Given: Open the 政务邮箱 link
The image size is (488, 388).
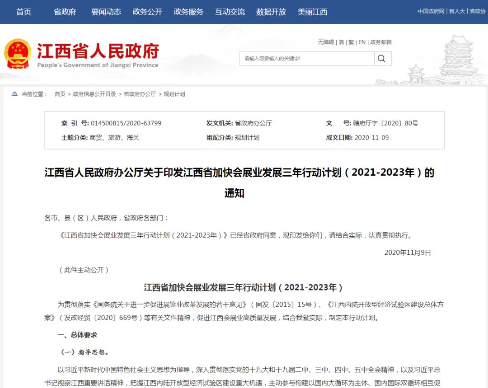Looking at the screenshot, I should (x=381, y=42).
